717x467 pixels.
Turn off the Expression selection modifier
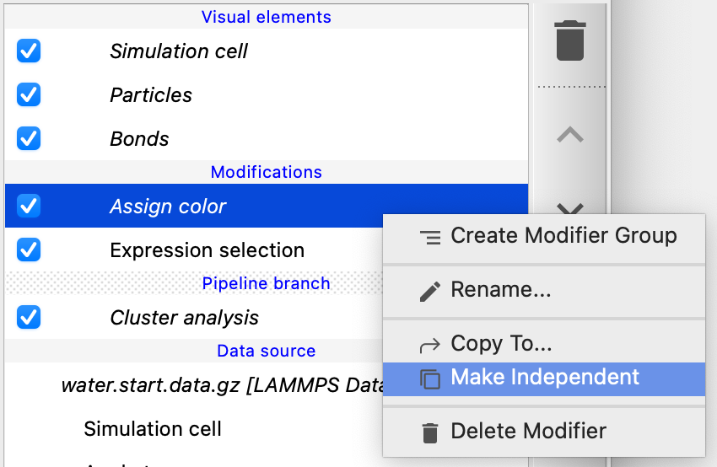click(29, 250)
